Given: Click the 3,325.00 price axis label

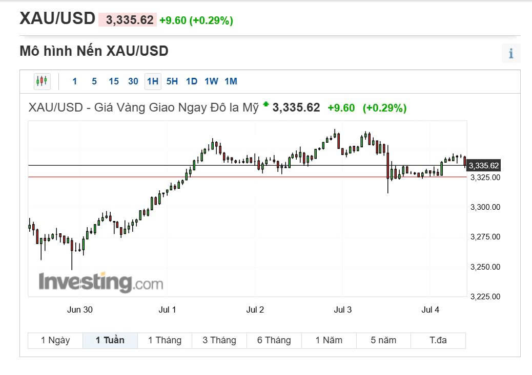Looking at the screenshot, I should (485, 178).
